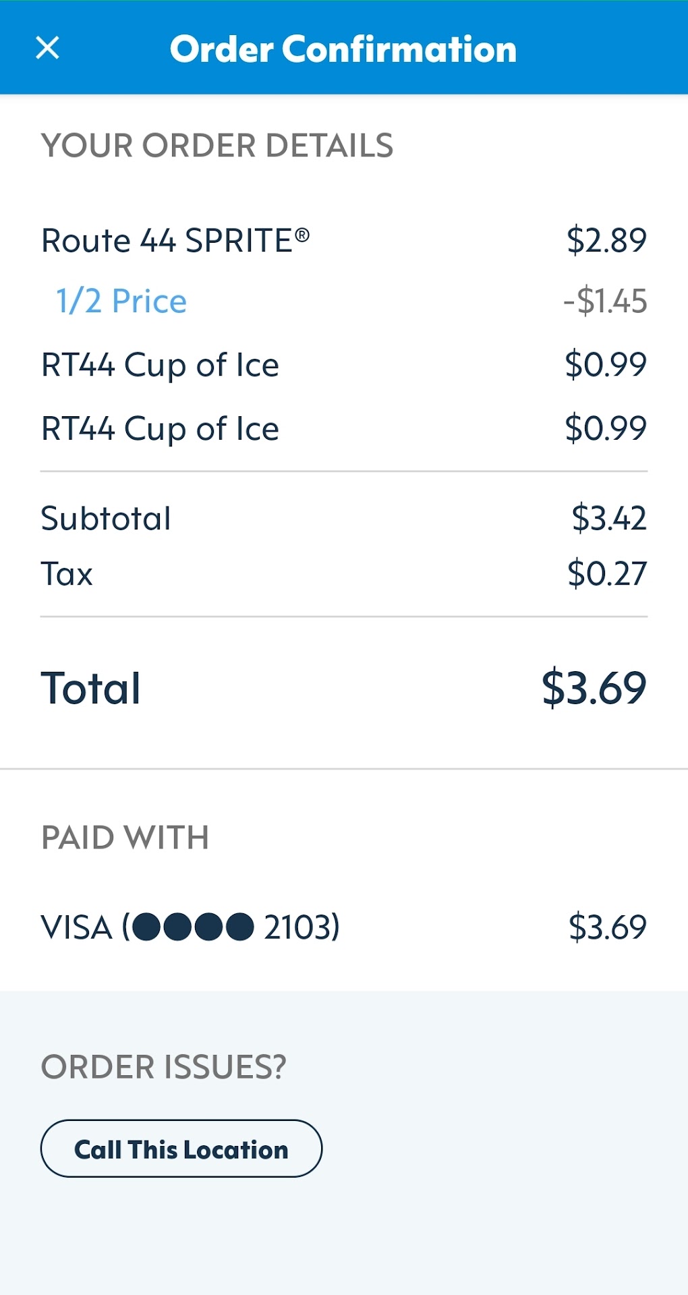Tap the second RT44 Cup of Ice item

point(161,429)
